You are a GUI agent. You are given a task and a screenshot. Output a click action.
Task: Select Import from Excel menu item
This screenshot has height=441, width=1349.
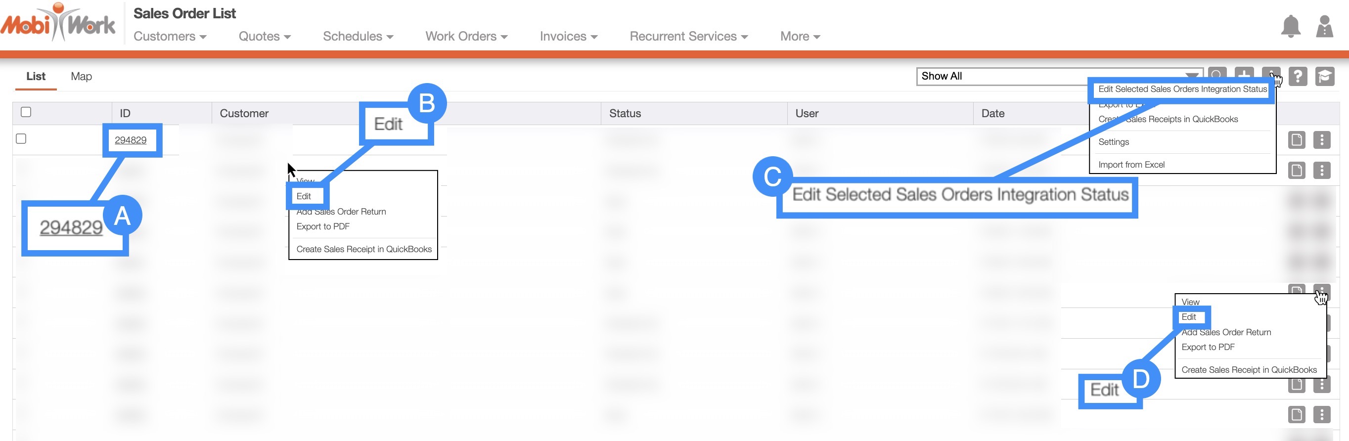point(1131,165)
